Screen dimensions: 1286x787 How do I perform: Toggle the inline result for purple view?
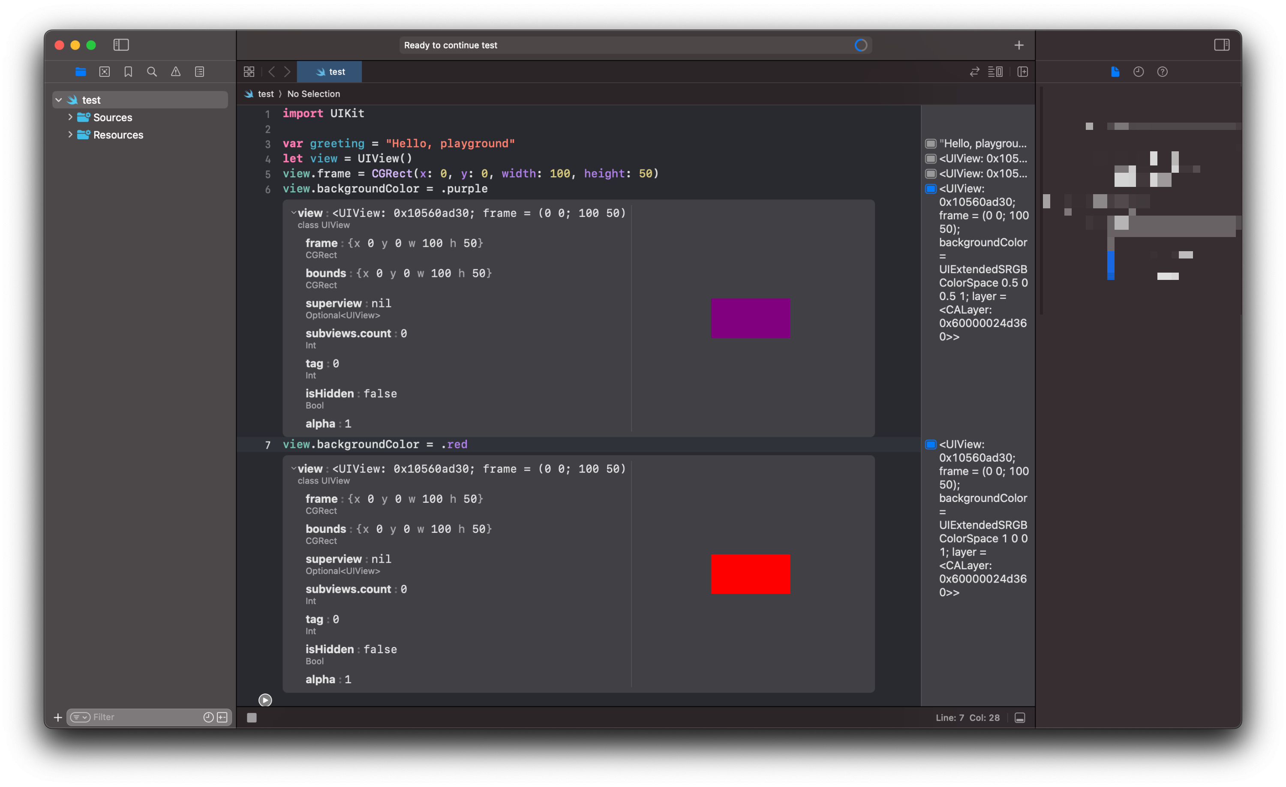tap(931, 189)
